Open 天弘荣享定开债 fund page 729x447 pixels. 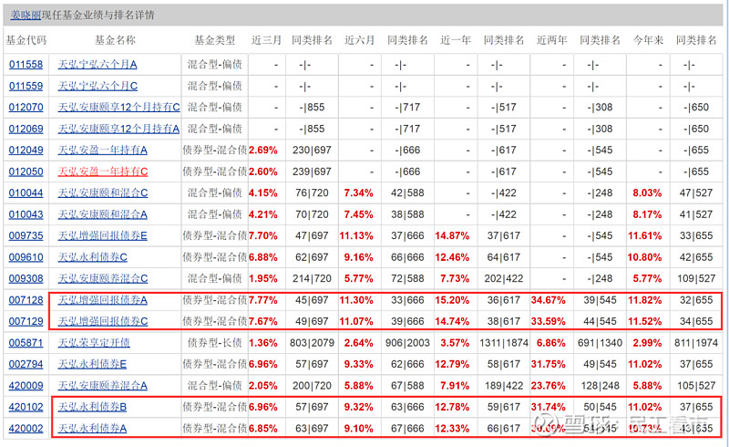(94, 343)
